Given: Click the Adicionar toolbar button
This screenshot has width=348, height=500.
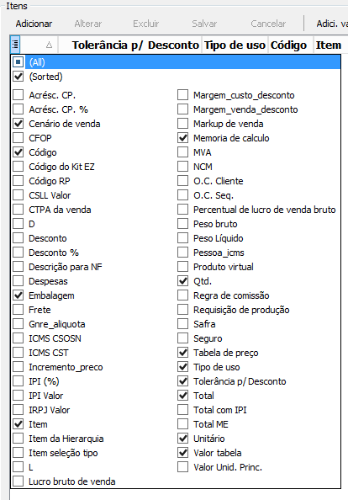Looking at the screenshot, I should (34, 24).
